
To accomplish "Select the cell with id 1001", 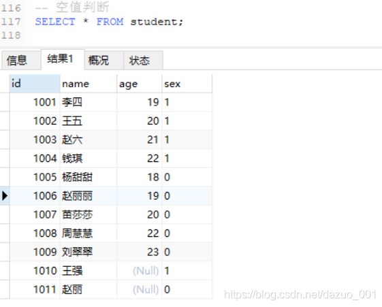I will [35, 102].
